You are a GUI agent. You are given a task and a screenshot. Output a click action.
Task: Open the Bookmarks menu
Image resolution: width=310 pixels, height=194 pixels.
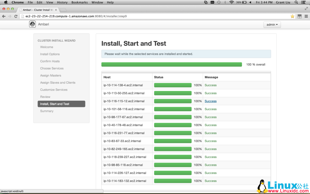(79, 2)
